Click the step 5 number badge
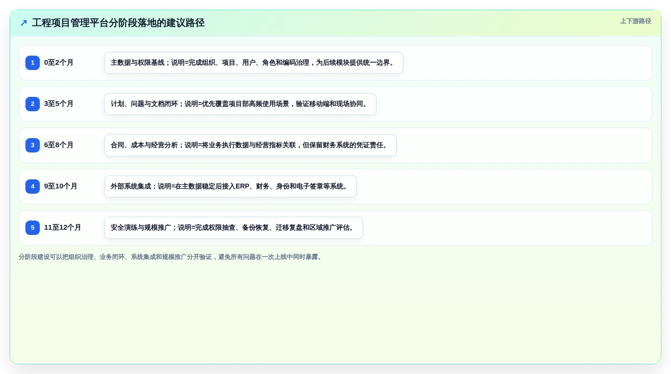Viewport: 671px width, 374px height. [33, 228]
